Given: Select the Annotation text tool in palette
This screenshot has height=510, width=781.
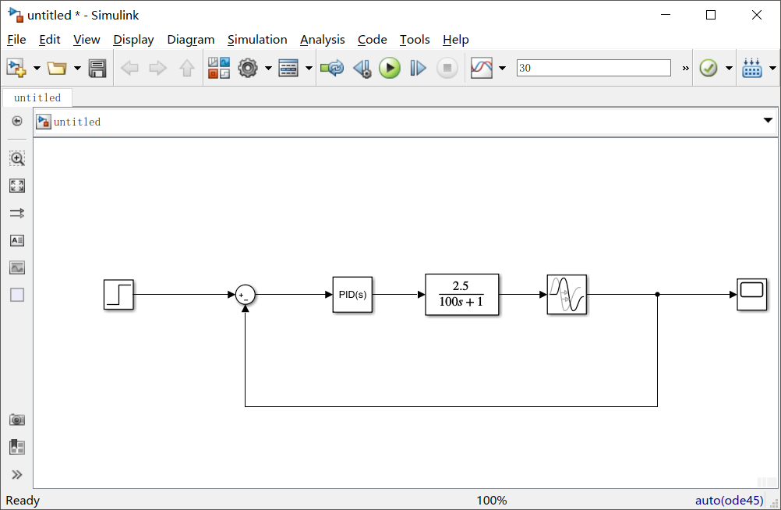Looking at the screenshot, I should pyautogui.click(x=17, y=240).
